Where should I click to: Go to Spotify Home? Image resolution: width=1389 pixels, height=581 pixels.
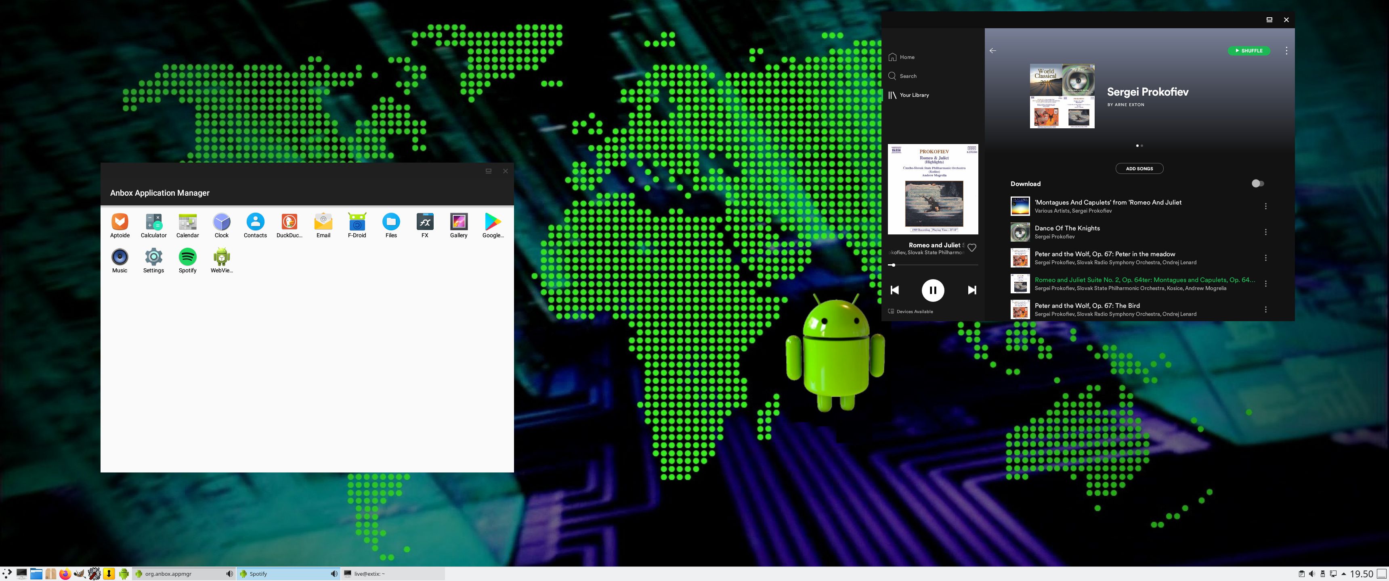(x=902, y=57)
